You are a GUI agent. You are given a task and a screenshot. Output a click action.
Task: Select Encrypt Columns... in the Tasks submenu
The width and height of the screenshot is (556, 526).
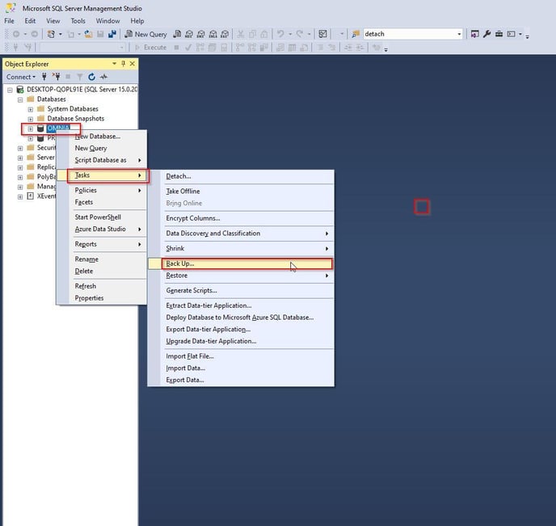241,218
